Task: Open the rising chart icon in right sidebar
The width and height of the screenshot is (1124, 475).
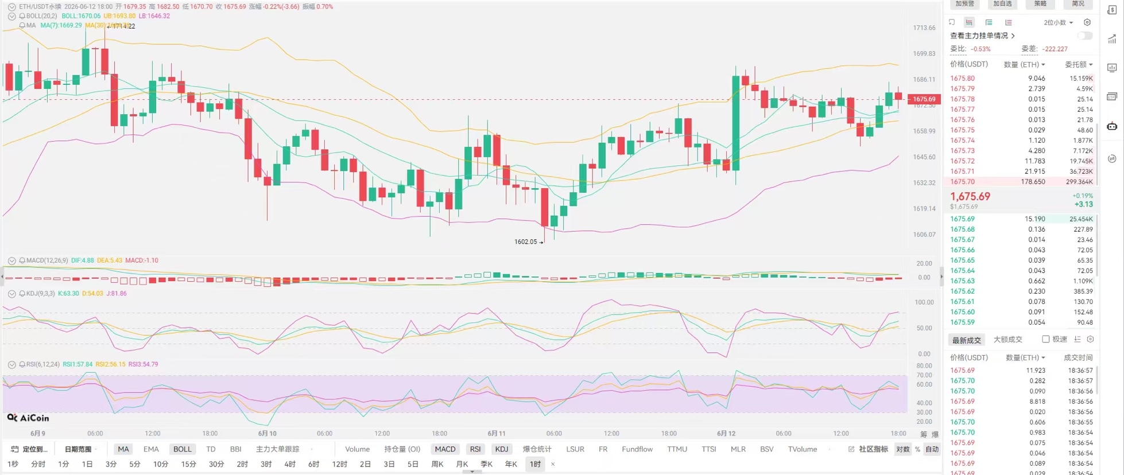Action: [x=1112, y=39]
